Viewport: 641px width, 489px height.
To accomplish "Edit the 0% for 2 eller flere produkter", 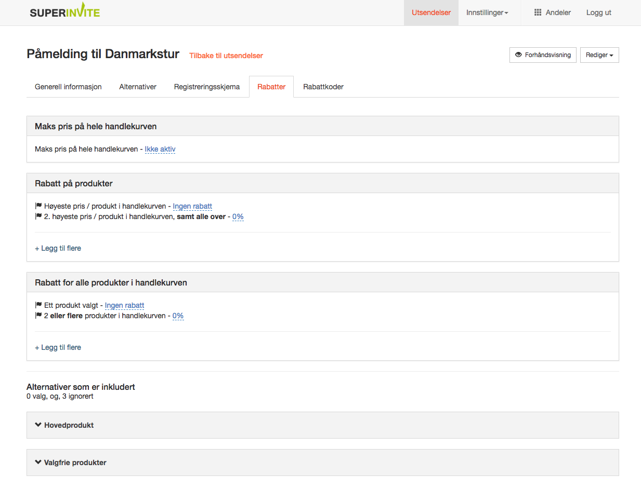I will (178, 316).
